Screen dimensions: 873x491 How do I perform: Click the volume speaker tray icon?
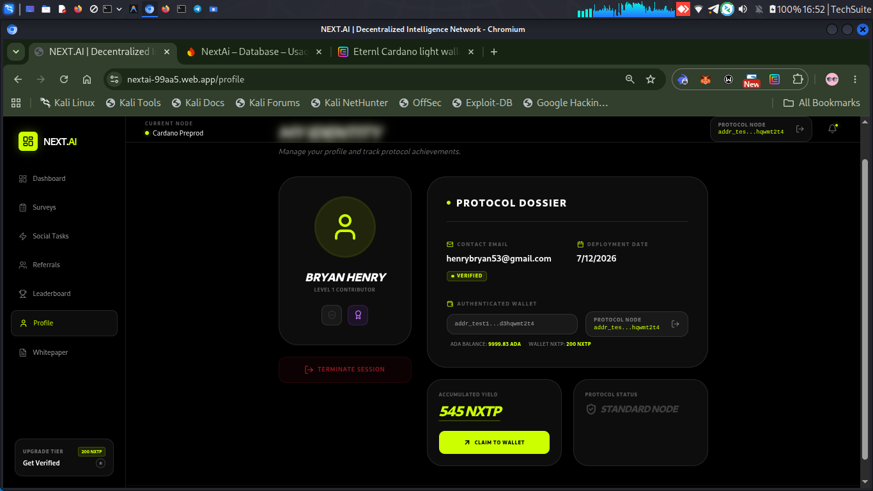743,9
